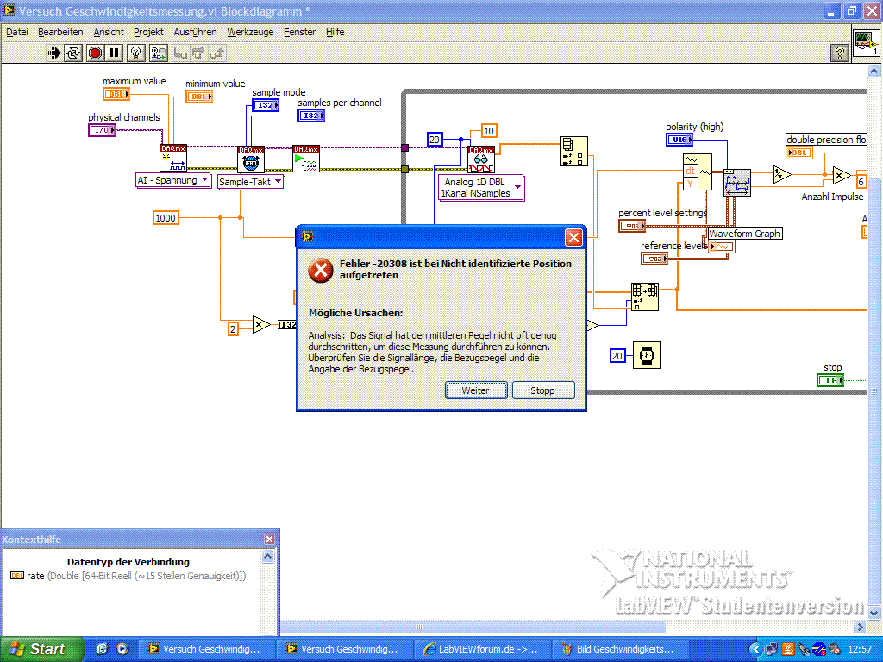Click the double precision float DBL terminal

coord(799,153)
